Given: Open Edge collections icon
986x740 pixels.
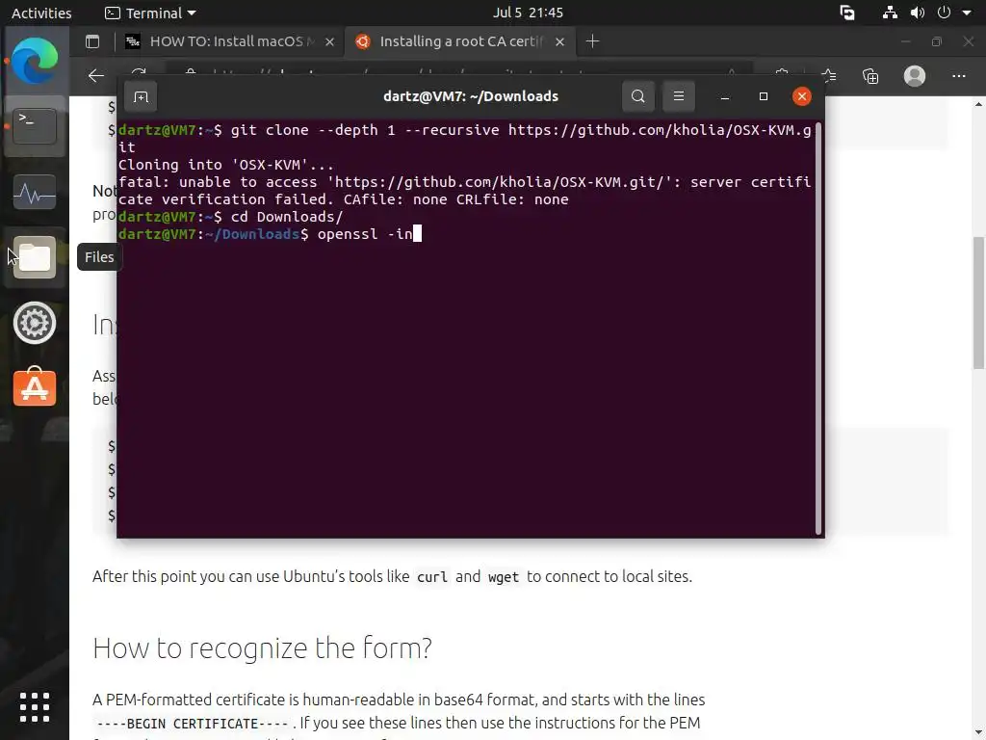Looking at the screenshot, I should [x=870, y=76].
